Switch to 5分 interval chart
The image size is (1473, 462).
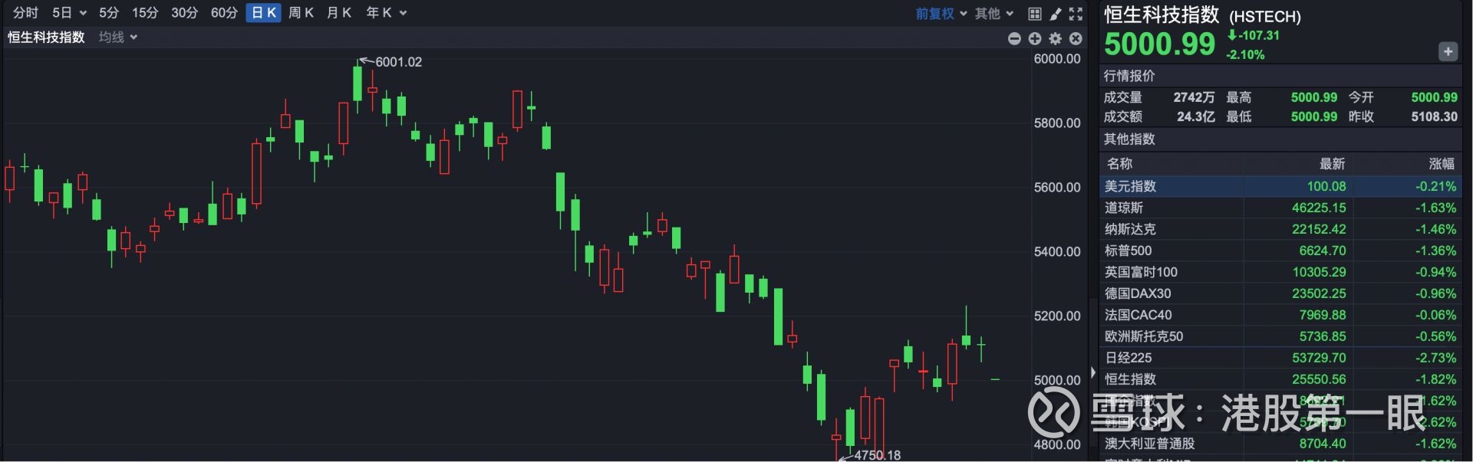(109, 13)
